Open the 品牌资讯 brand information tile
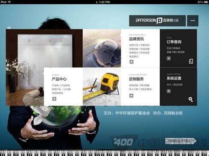This screenshot has height=156, width=209. pos(140,48)
